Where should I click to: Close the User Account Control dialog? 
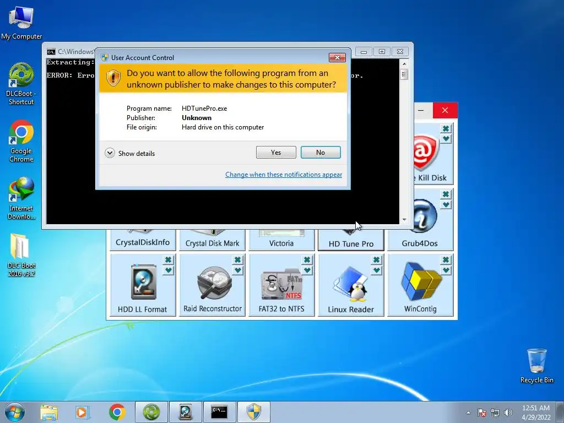(x=337, y=57)
